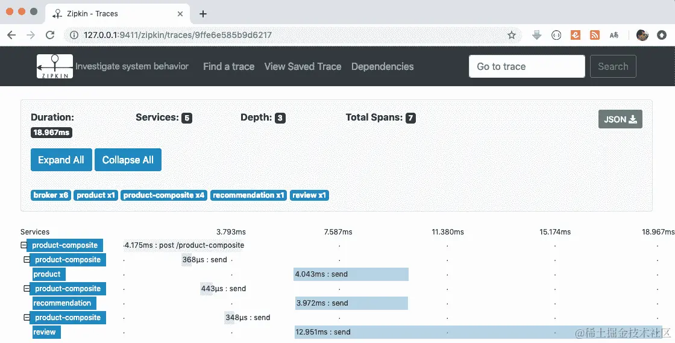The image size is (675, 343).
Task: Click the Total Spans count badge 7
Action: (x=410, y=118)
